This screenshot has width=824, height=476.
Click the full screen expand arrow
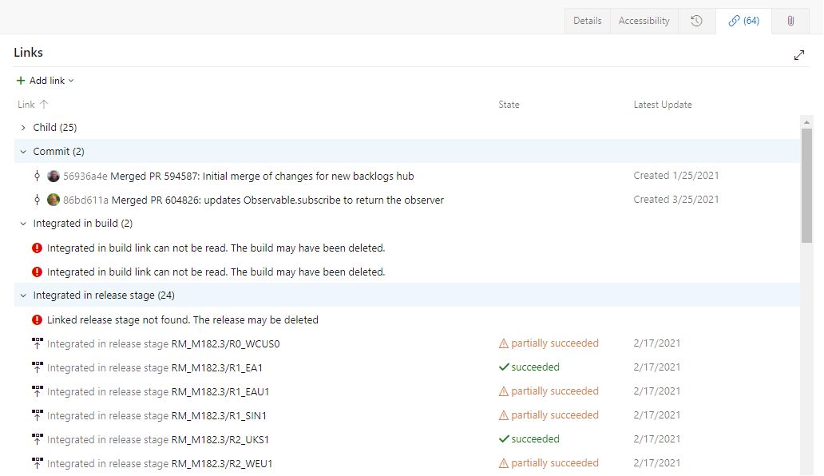[x=799, y=55]
